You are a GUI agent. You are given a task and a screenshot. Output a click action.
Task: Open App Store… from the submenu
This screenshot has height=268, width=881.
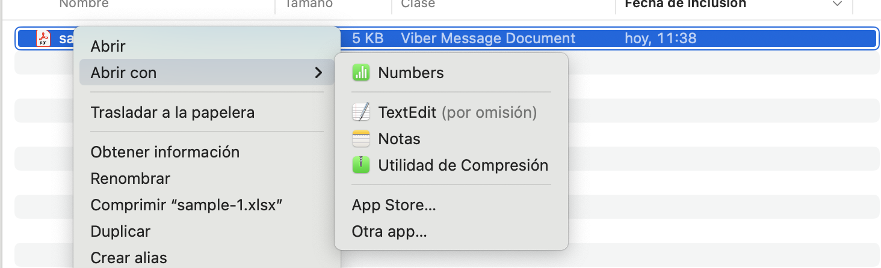[394, 205]
